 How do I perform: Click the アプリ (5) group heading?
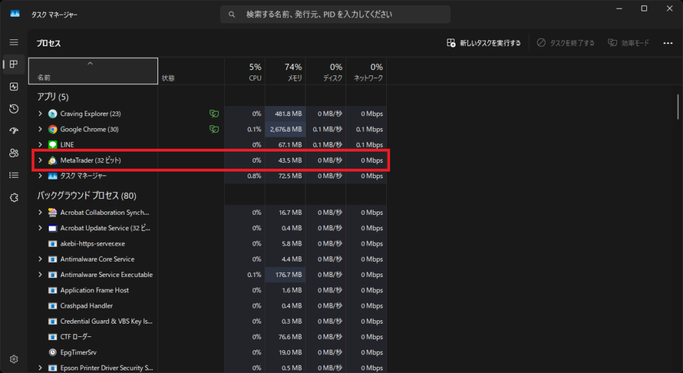point(53,97)
